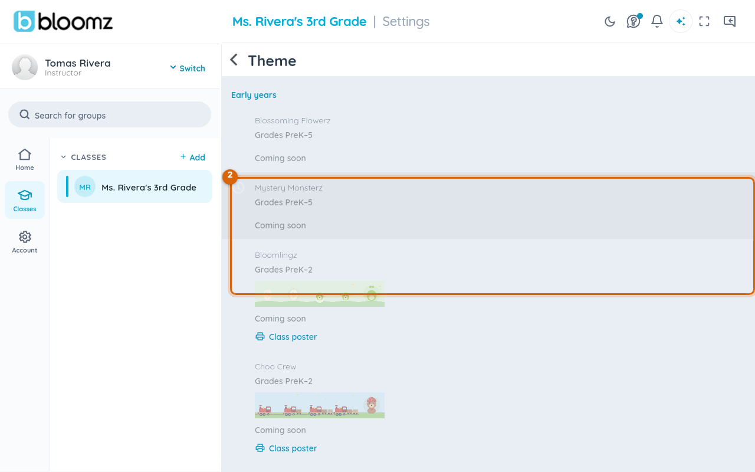The image size is (755, 472).
Task: Select Ms. Rivera's 3rd Grade in class list
Action: (134, 187)
